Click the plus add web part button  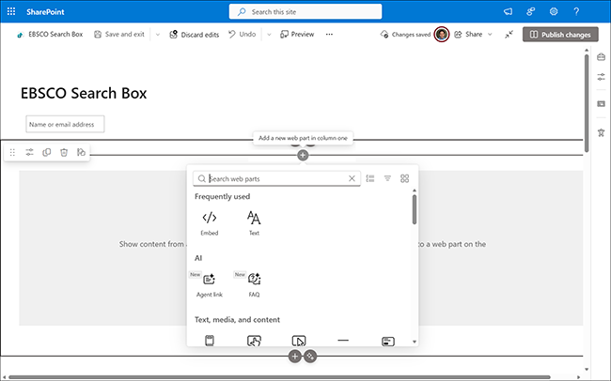(x=303, y=155)
